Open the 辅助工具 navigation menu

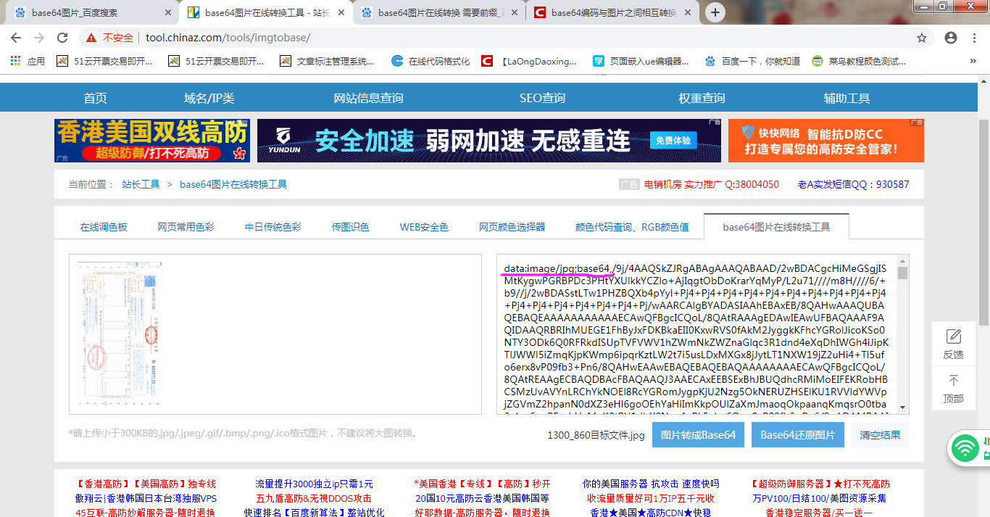(x=847, y=96)
